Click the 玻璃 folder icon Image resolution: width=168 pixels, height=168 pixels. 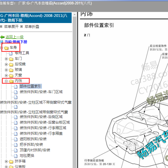click(x=11, y=70)
